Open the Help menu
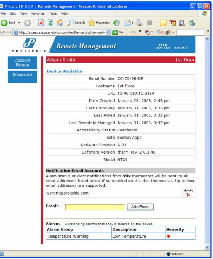213x259 pixels. (64, 14)
